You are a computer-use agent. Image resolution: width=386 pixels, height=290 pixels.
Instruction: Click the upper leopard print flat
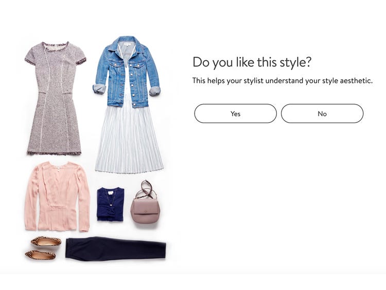click(x=46, y=241)
